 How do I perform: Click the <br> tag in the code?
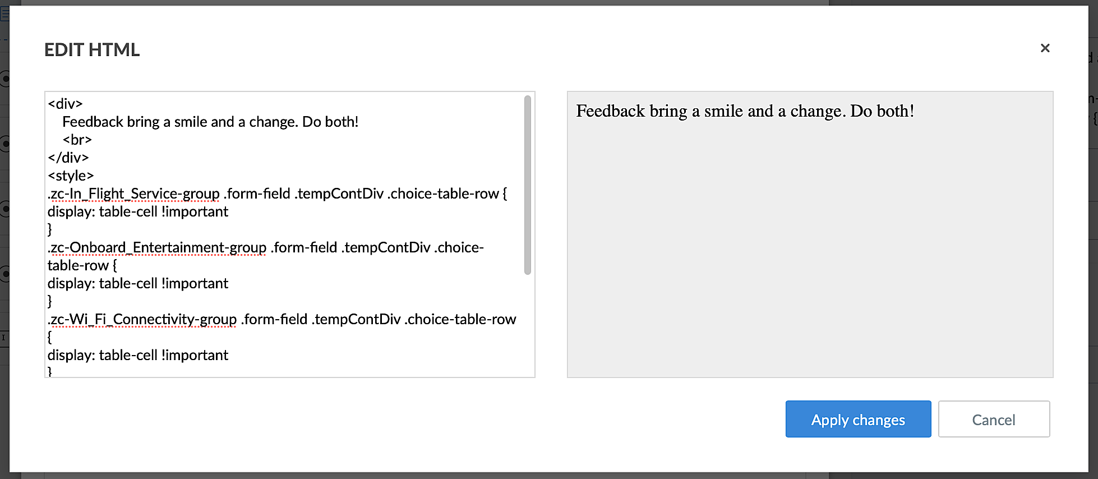tap(77, 140)
